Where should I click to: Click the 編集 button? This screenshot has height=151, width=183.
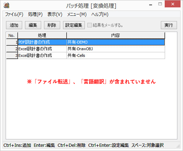pyautogui.click(x=33, y=25)
